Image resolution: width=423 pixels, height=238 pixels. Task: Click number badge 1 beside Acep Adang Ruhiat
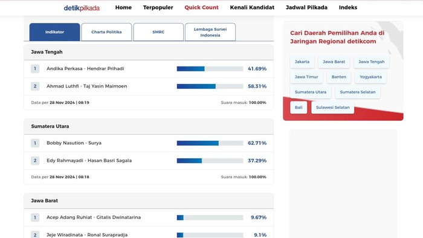pyautogui.click(x=35, y=217)
